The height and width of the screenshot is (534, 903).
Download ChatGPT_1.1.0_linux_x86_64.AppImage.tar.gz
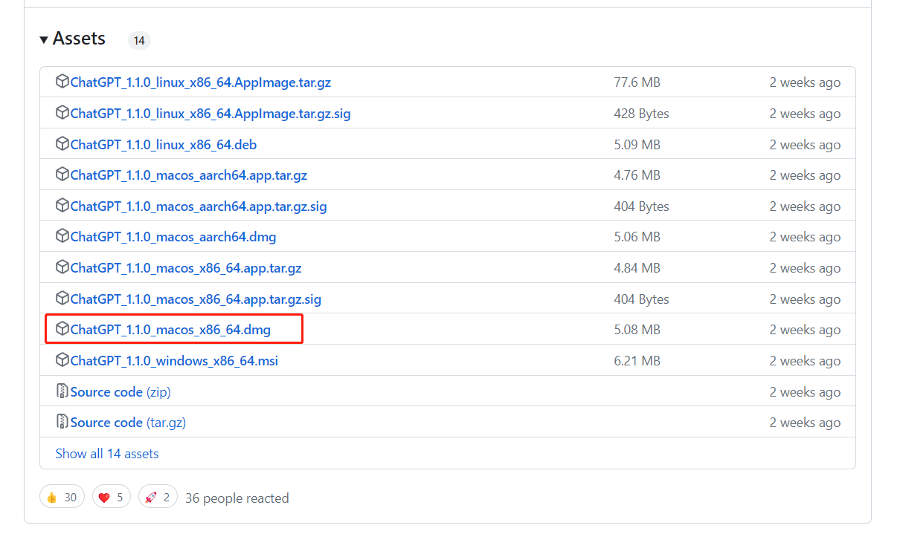click(201, 82)
